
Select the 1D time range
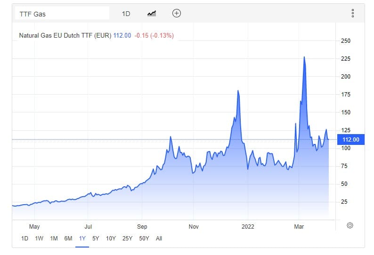(x=24, y=239)
